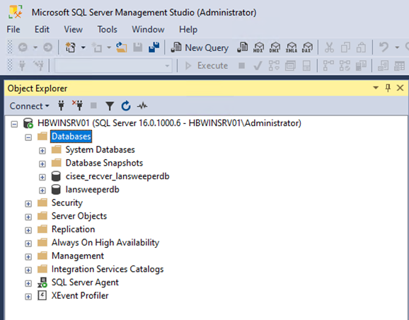Open the Tools menu
The height and width of the screenshot is (320, 409).
click(108, 29)
